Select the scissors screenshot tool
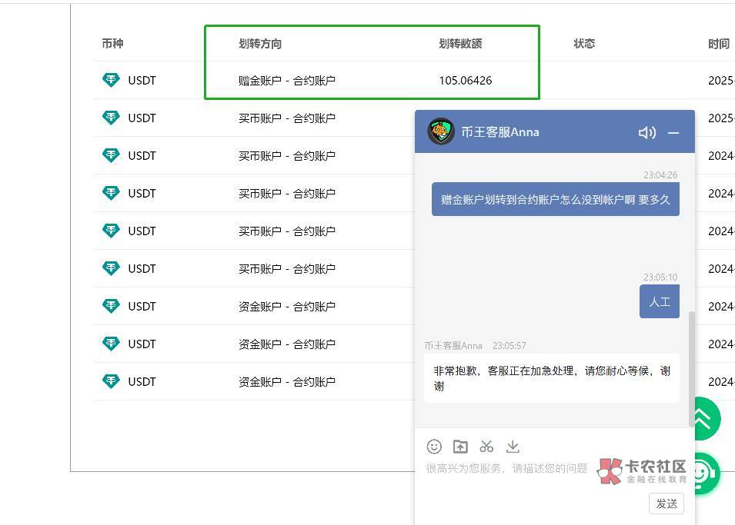 coord(486,446)
